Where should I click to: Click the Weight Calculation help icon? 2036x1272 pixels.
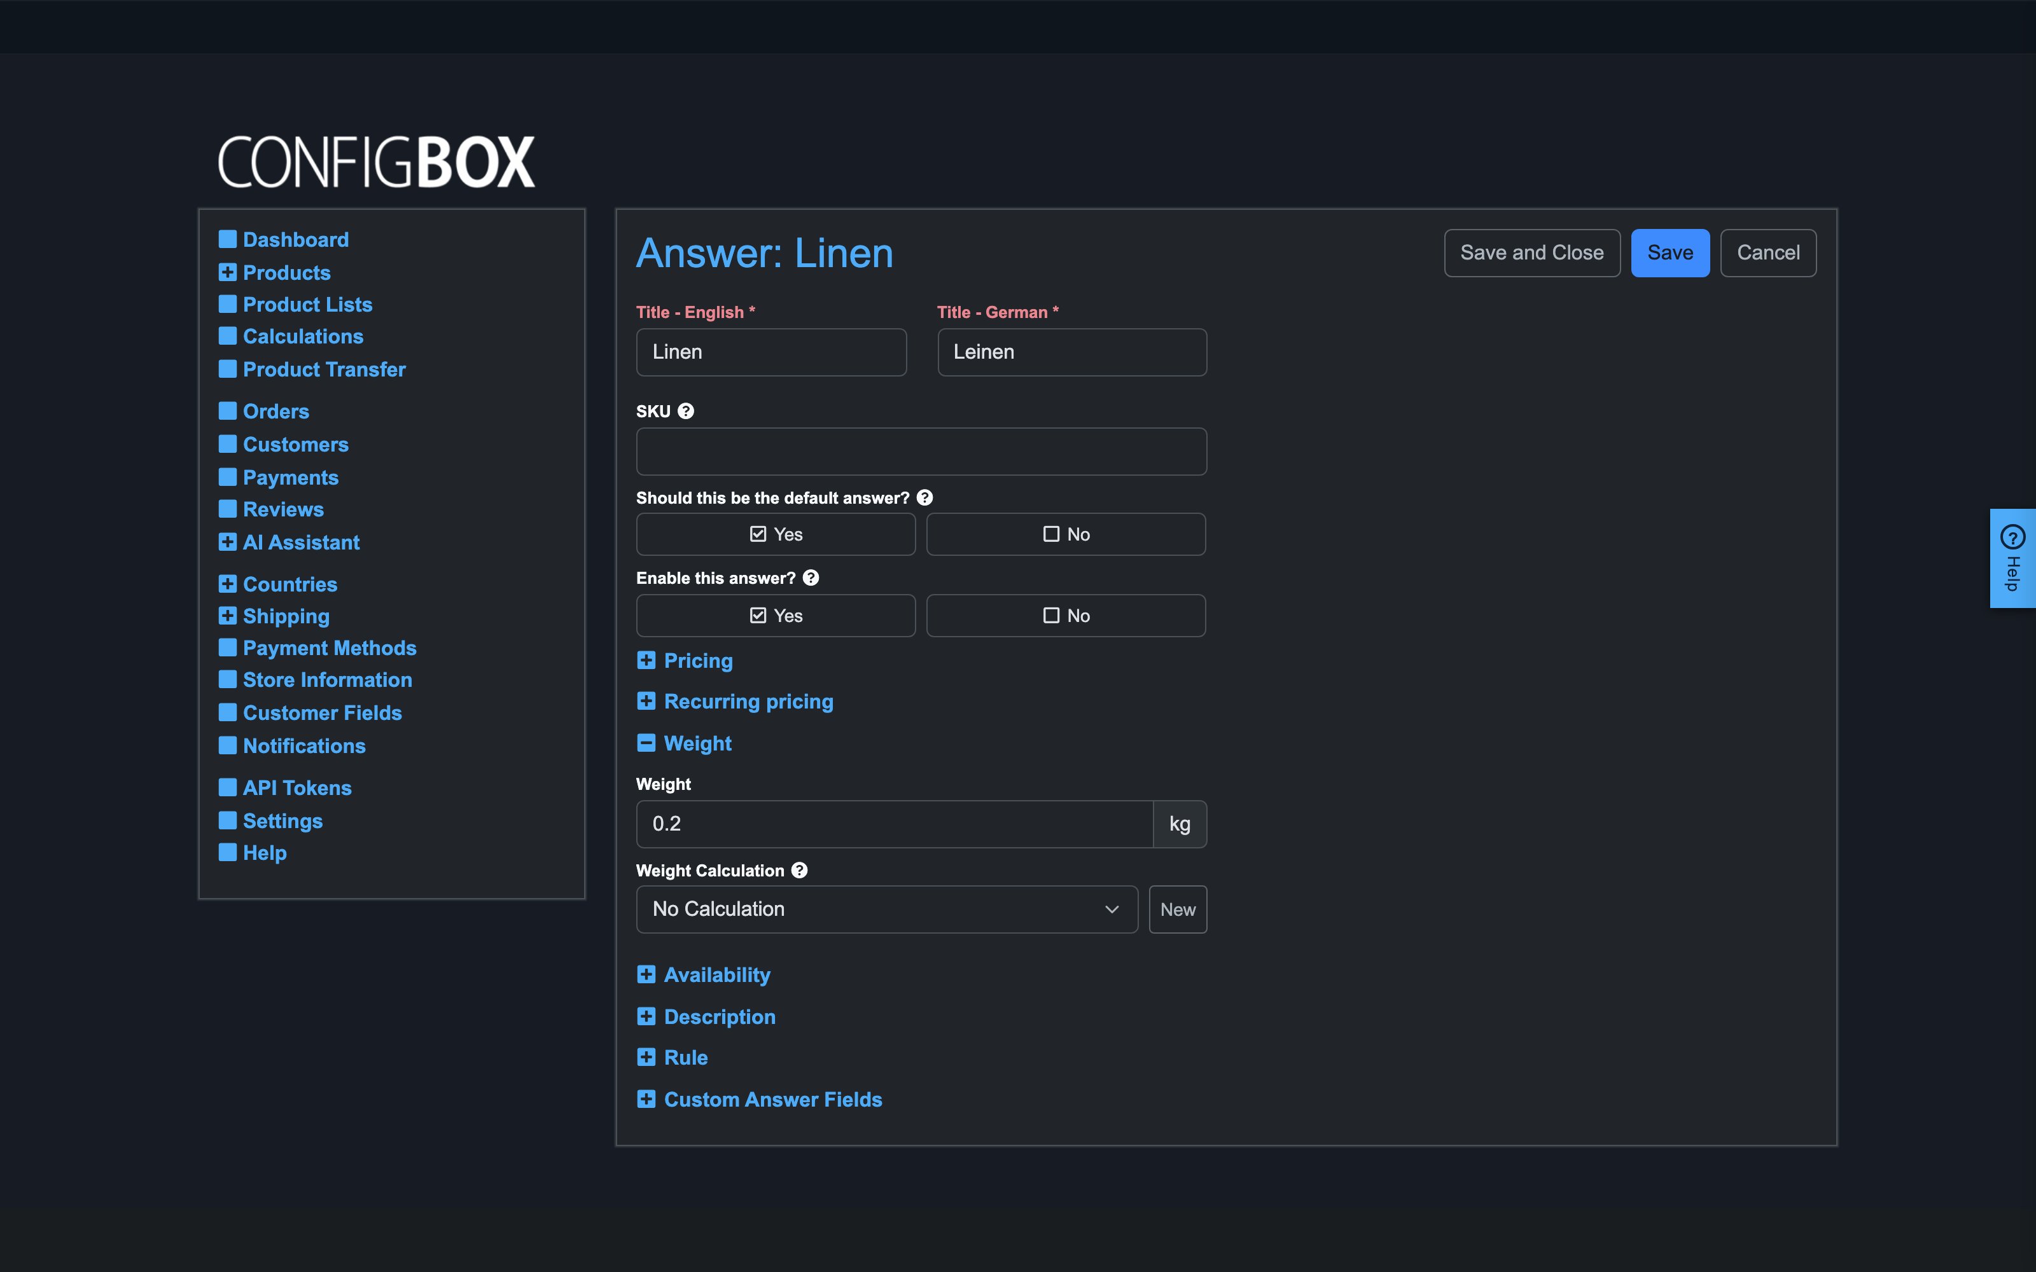click(x=799, y=871)
